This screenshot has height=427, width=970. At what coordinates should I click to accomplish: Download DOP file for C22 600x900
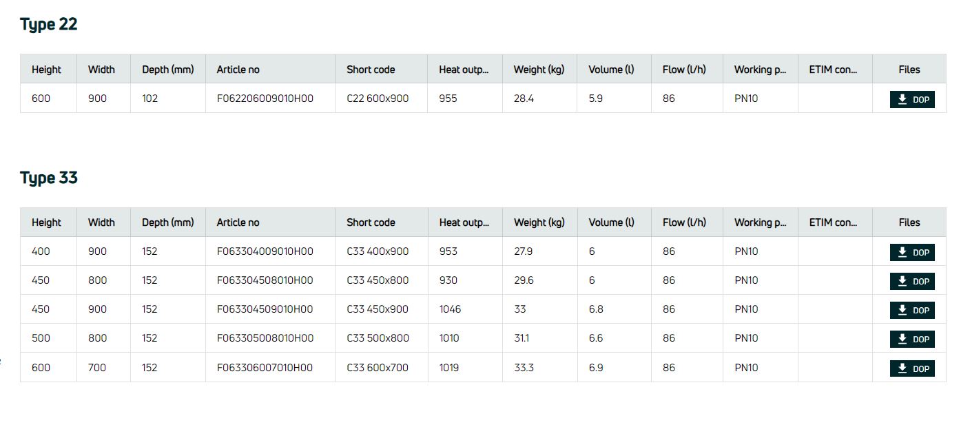pyautogui.click(x=912, y=99)
